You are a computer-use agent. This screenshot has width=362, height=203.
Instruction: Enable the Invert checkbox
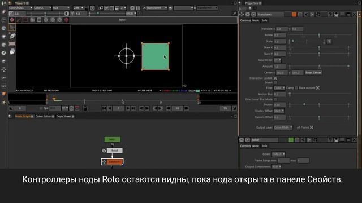pos(275,83)
